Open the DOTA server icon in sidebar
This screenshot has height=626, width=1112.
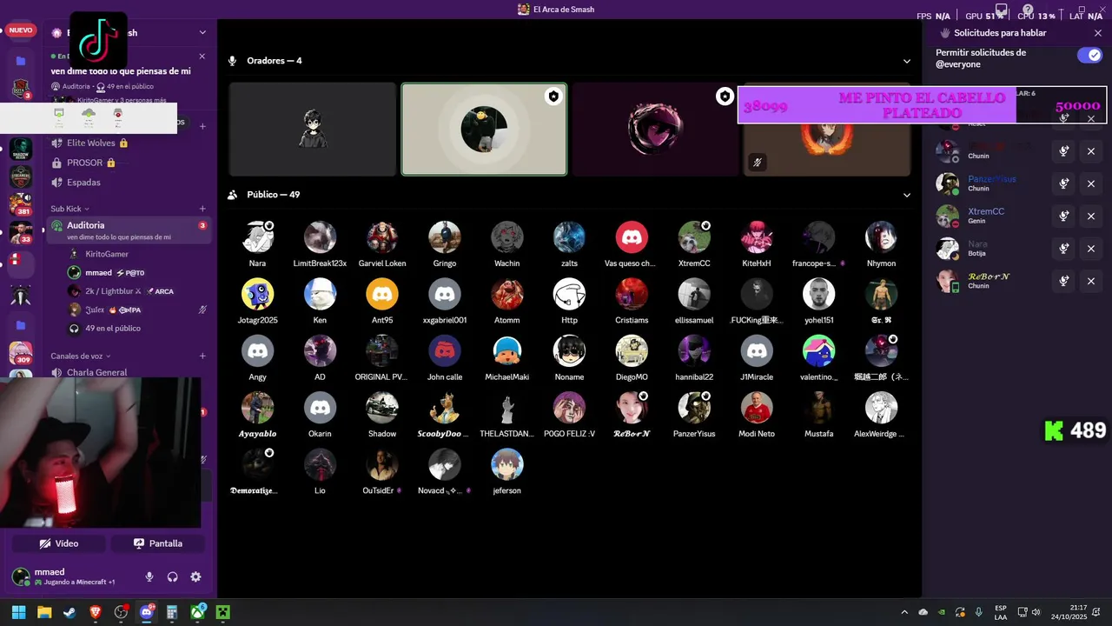[x=21, y=89]
